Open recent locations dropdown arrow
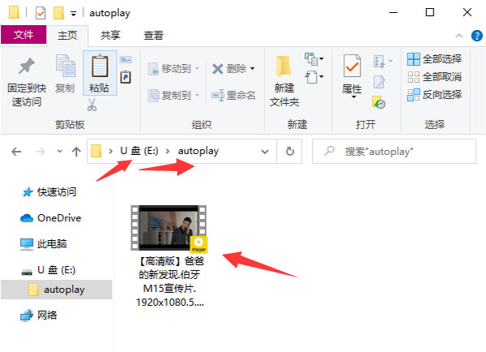This screenshot has height=352, width=486. click(59, 152)
